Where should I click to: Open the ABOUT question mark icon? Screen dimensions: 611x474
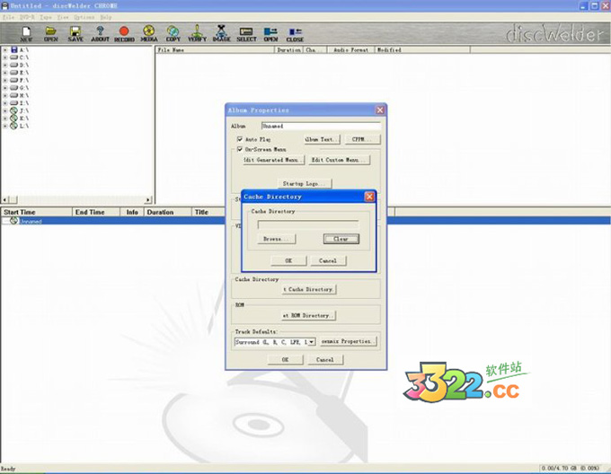pyautogui.click(x=100, y=33)
